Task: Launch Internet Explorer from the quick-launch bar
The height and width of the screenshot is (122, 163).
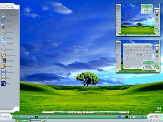Action: click(x=40, y=117)
